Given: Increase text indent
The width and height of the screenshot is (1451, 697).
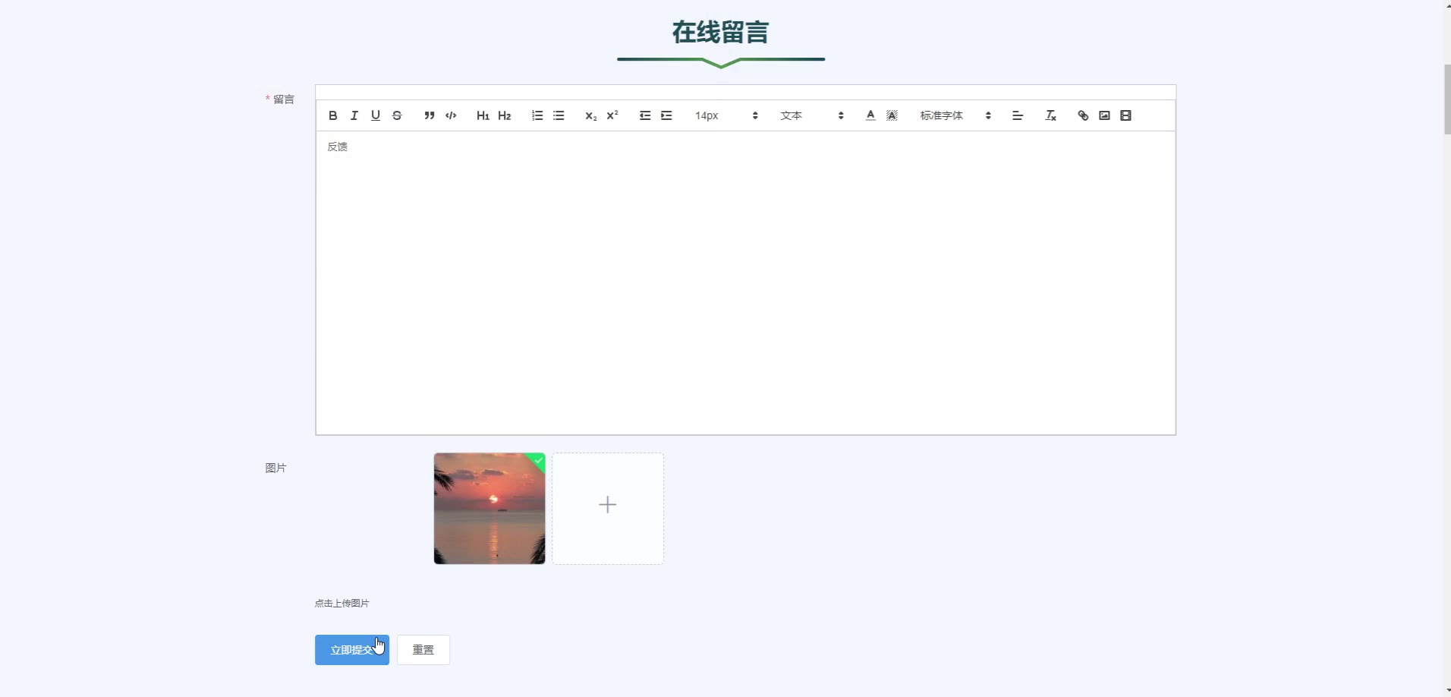Looking at the screenshot, I should point(666,115).
